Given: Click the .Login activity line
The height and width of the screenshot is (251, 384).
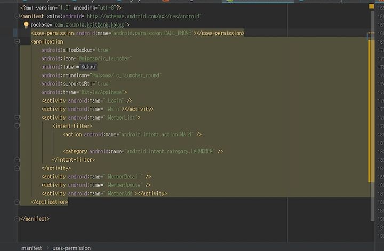Looking at the screenshot, I should point(87,101).
